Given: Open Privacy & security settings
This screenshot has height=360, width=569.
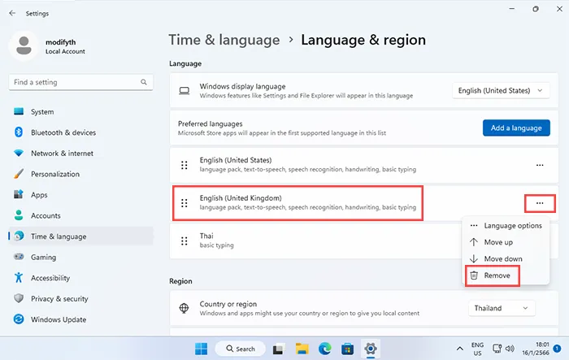Looking at the screenshot, I should [x=80, y=299].
